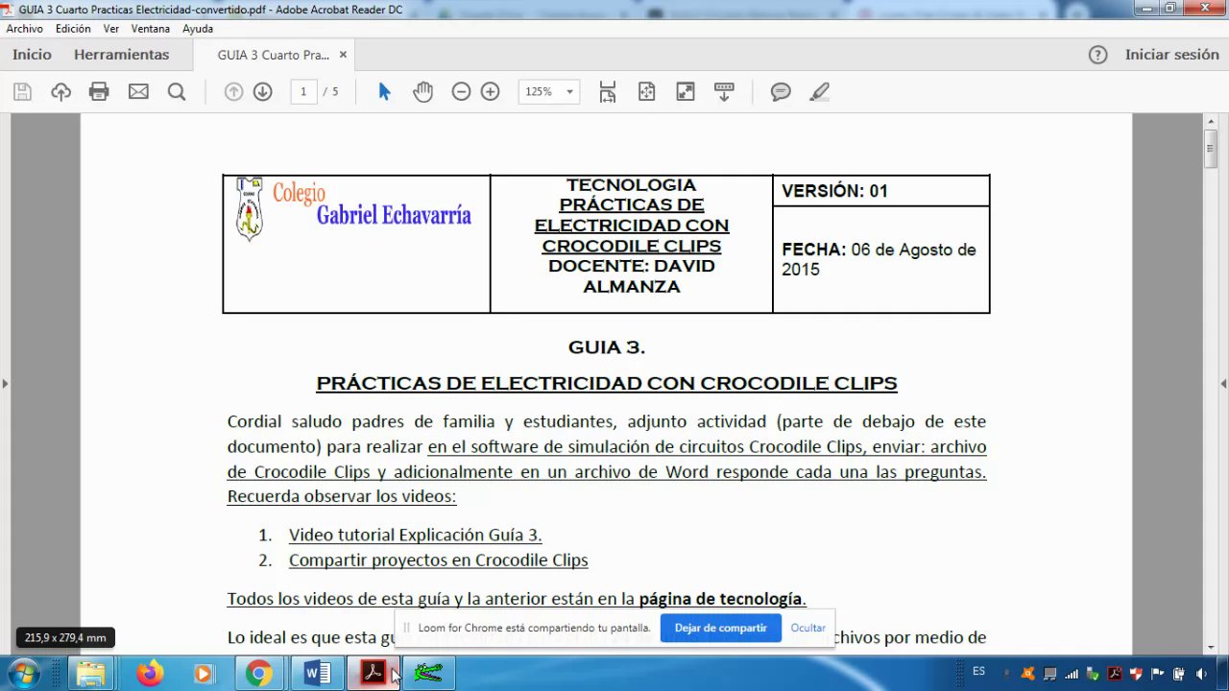Open Google Chrome from the taskbar

tap(258, 674)
